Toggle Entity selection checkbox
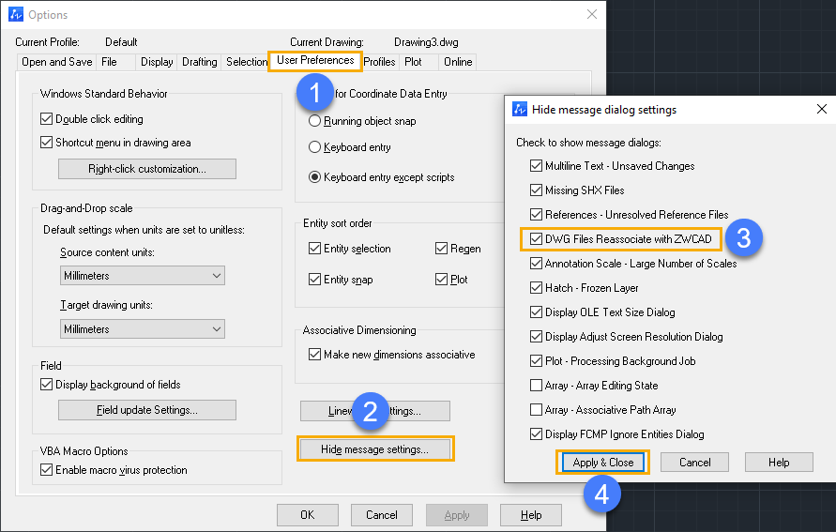Viewport: 836px width, 532px height. pos(314,249)
